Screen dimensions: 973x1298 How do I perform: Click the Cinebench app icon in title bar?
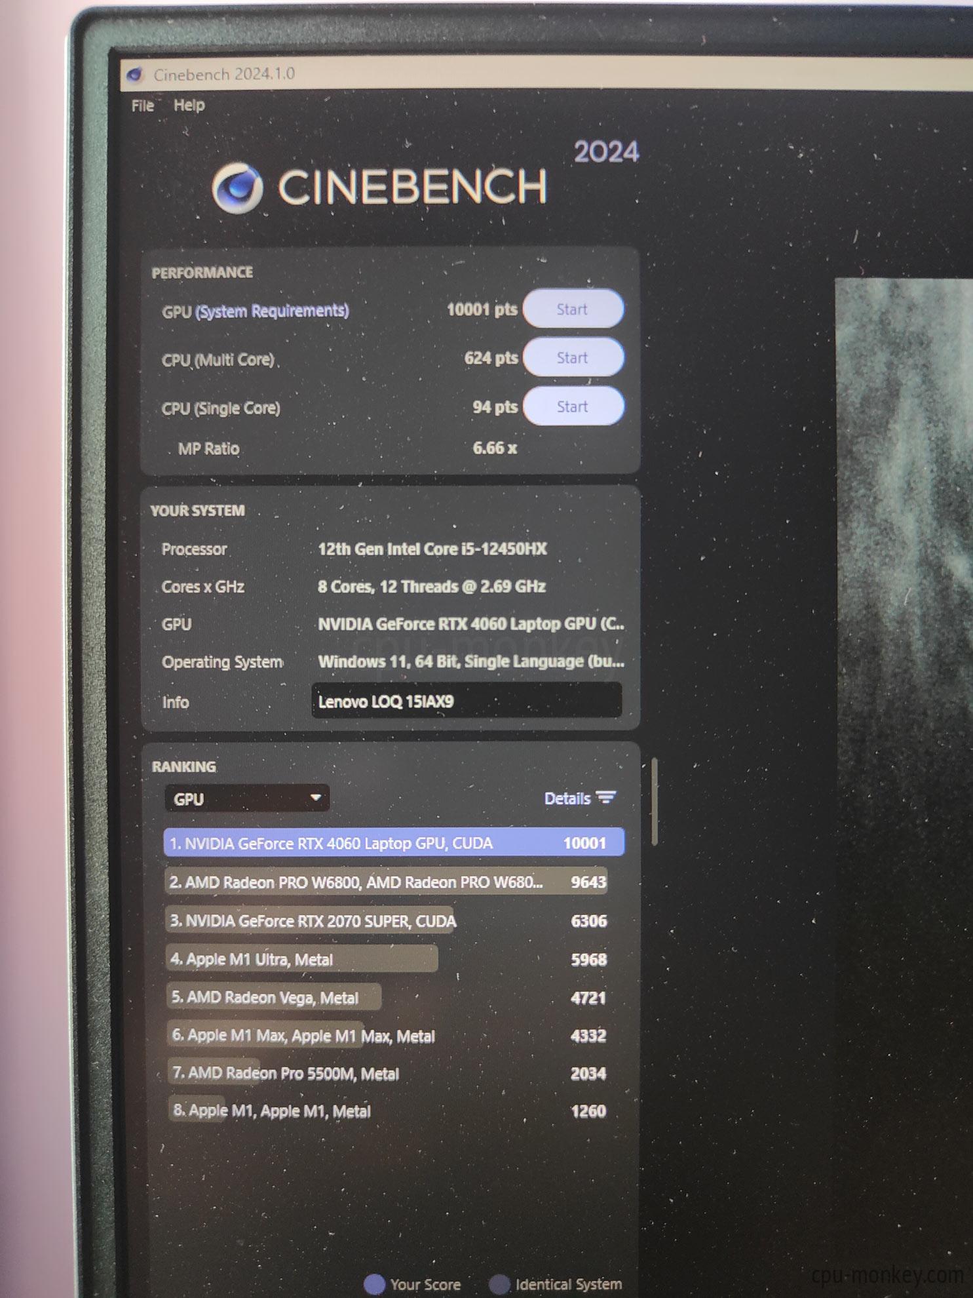pyautogui.click(x=135, y=75)
